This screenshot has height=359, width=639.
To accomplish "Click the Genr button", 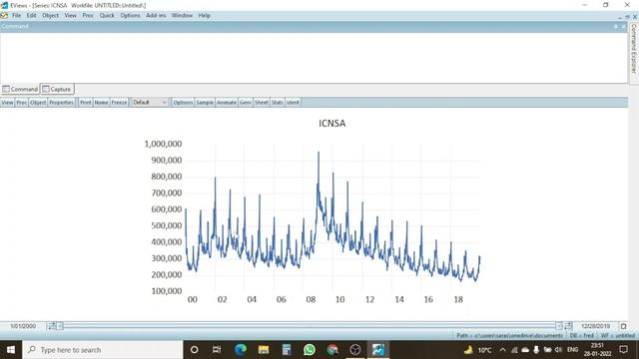I will pos(246,103).
